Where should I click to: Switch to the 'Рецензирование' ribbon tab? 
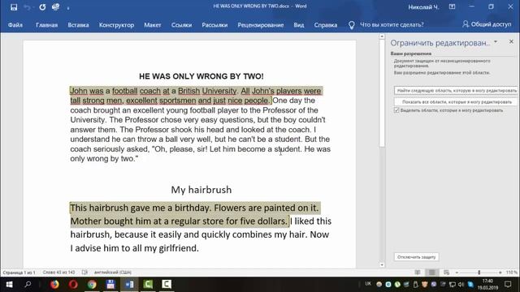click(261, 25)
